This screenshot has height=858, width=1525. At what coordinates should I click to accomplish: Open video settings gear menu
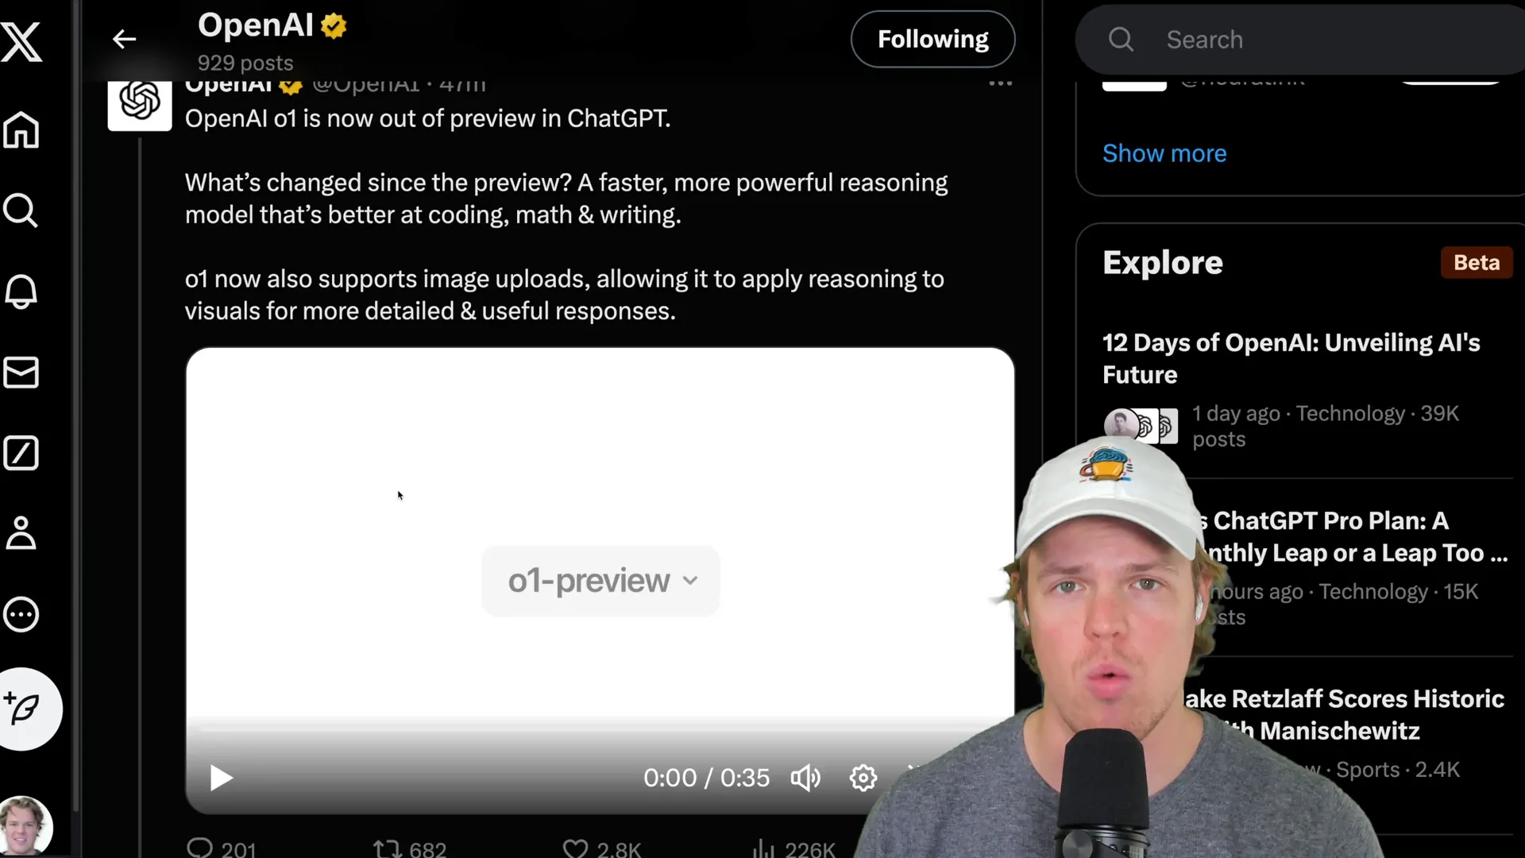863,776
